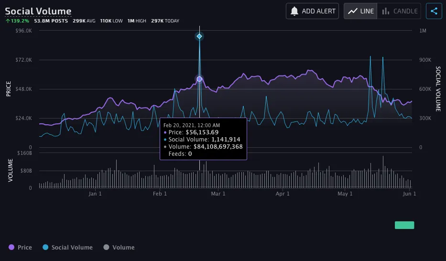
Task: Click the 299K AVG statistic
Action: pos(84,21)
